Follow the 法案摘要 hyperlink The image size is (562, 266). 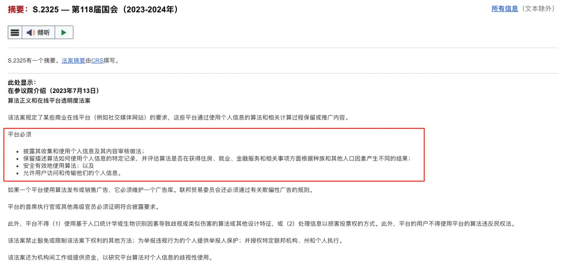click(73, 60)
